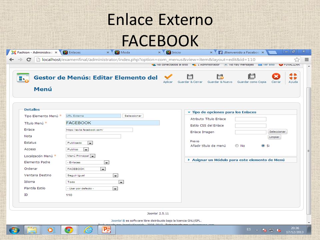
Task: Select No for Añadir título de menú
Action: (x=237, y=146)
